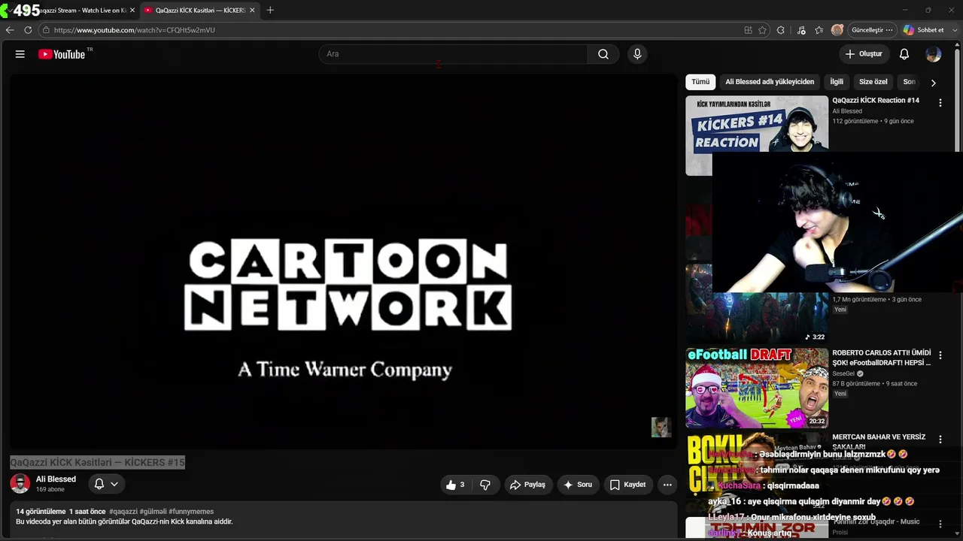Open QaQazzi KİCK Reaction #14 title
963x541 pixels.
click(876, 100)
